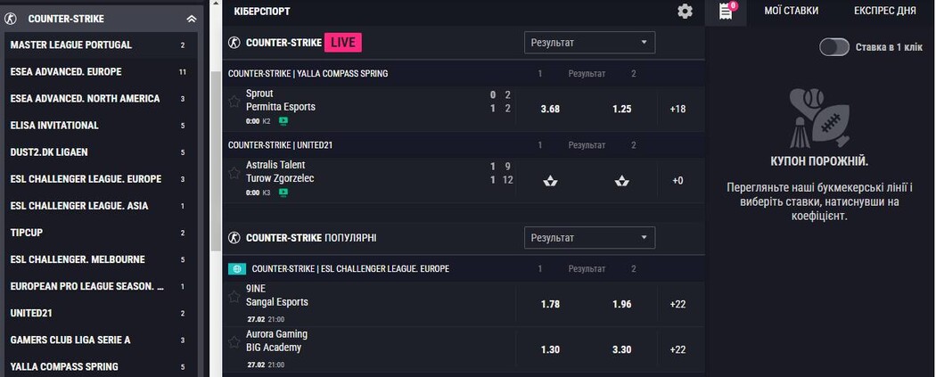The height and width of the screenshot is (377, 936).
Task: Favorite the Sprout vs Permitta Esports match
Action: (234, 101)
